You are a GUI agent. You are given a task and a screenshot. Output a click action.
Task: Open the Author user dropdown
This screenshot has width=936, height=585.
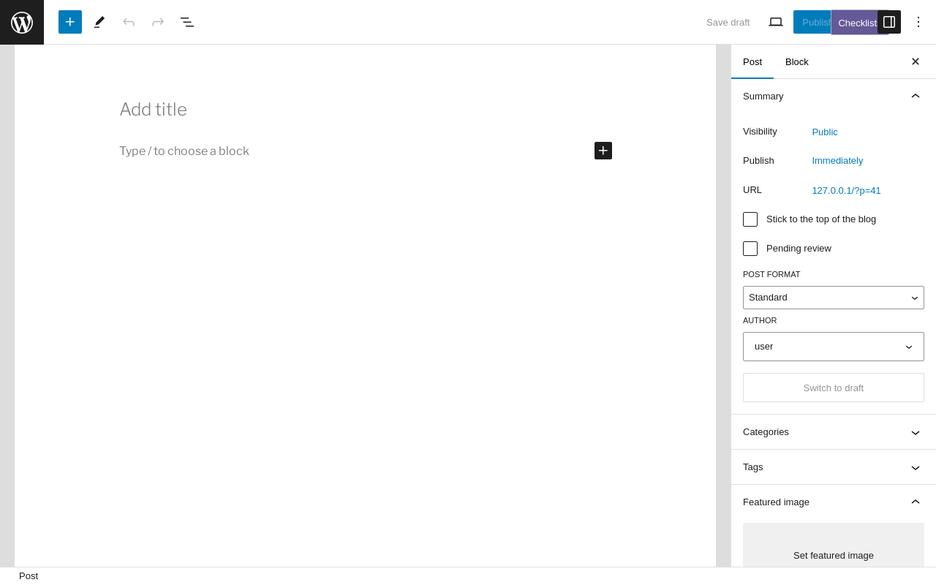point(834,347)
